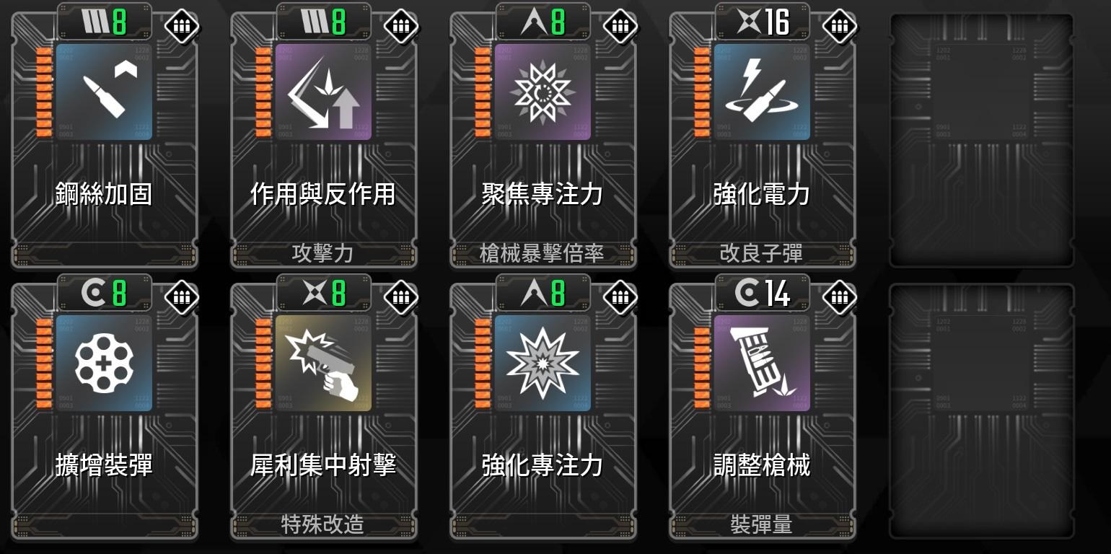Select the 強化專注力 burst icon
Screen dimensions: 1111x554
tap(543, 363)
